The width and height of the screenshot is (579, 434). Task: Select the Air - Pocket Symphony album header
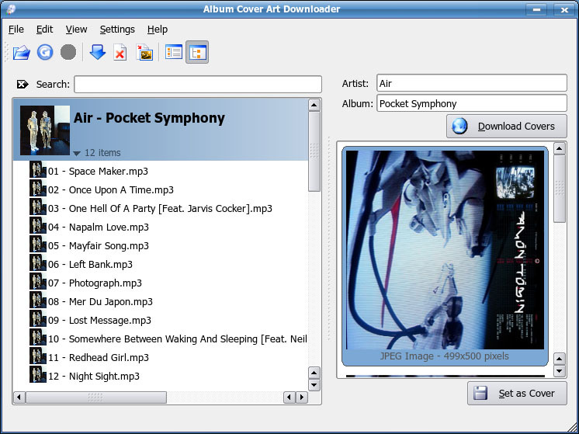coord(161,130)
